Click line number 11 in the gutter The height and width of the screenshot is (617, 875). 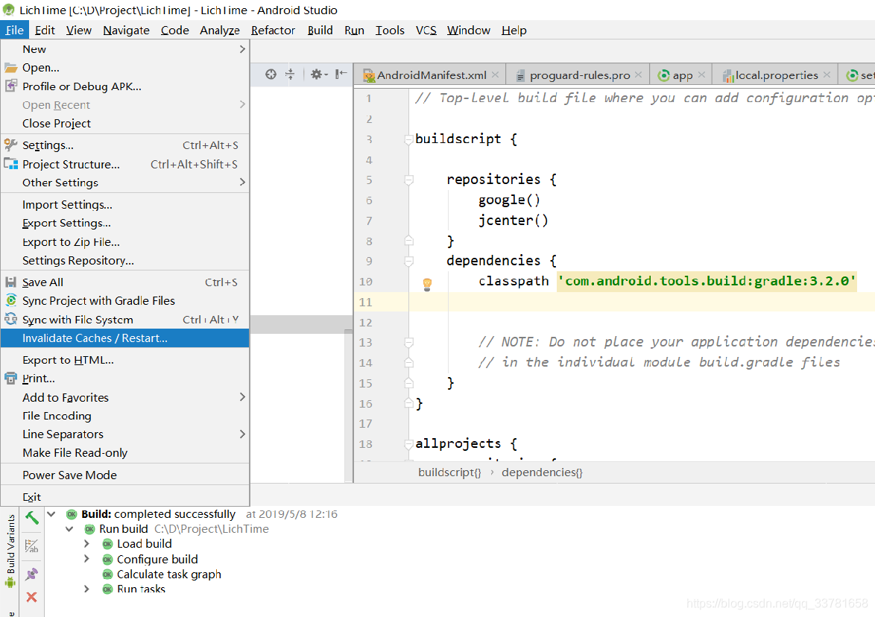pos(365,302)
